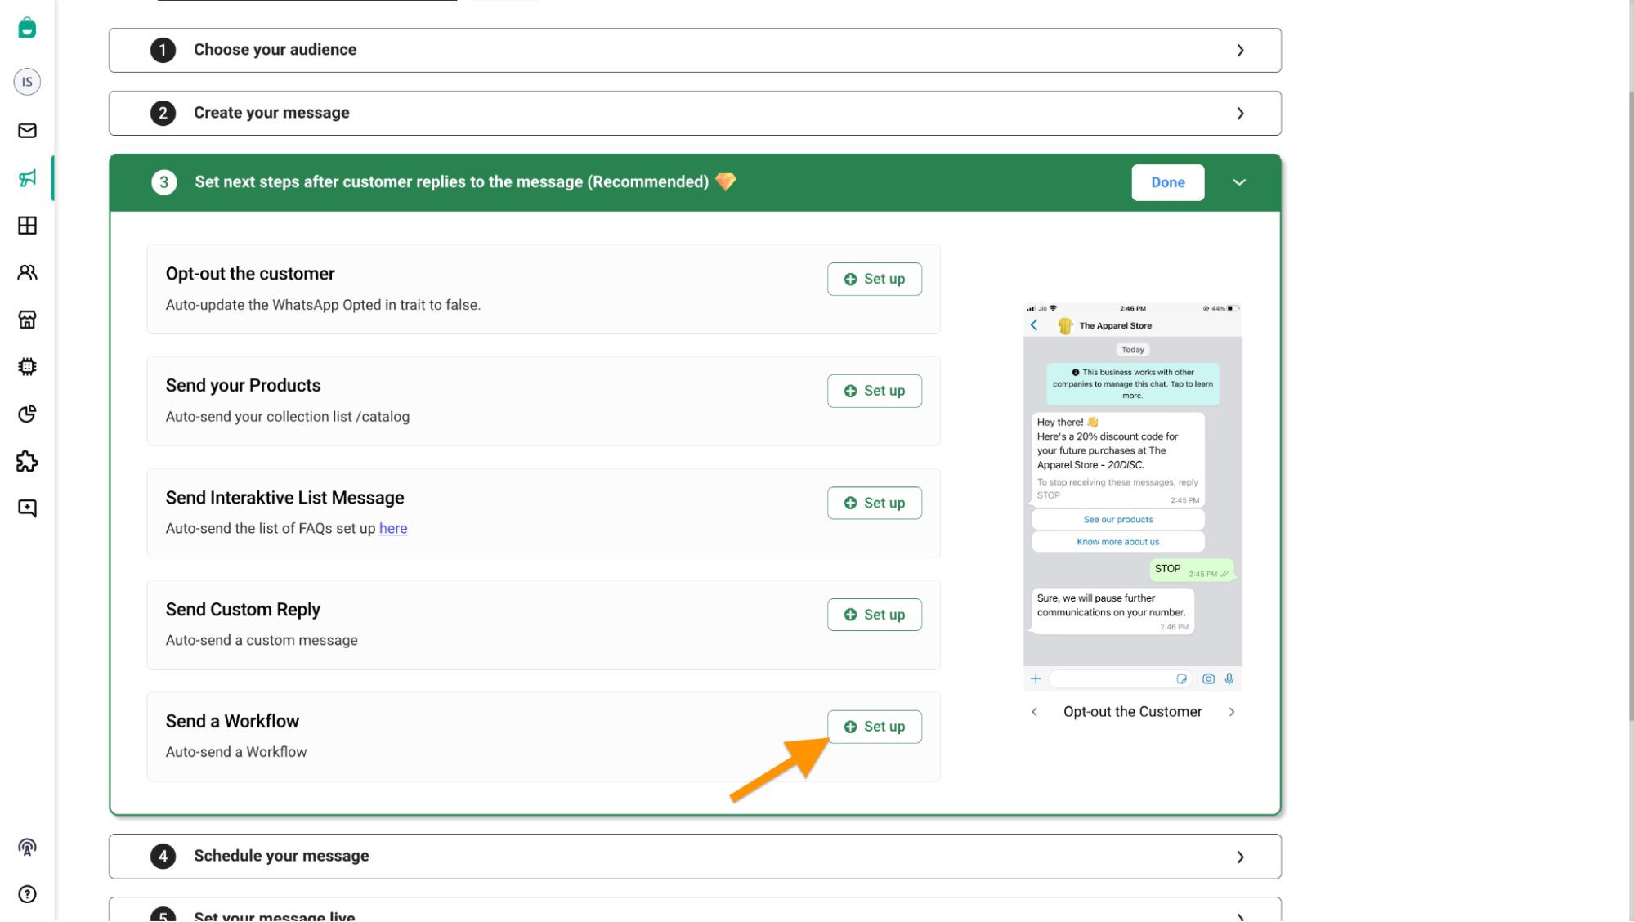This screenshot has height=922, width=1634.
Task: Open Help via the question mark icon
Action: click(27, 894)
